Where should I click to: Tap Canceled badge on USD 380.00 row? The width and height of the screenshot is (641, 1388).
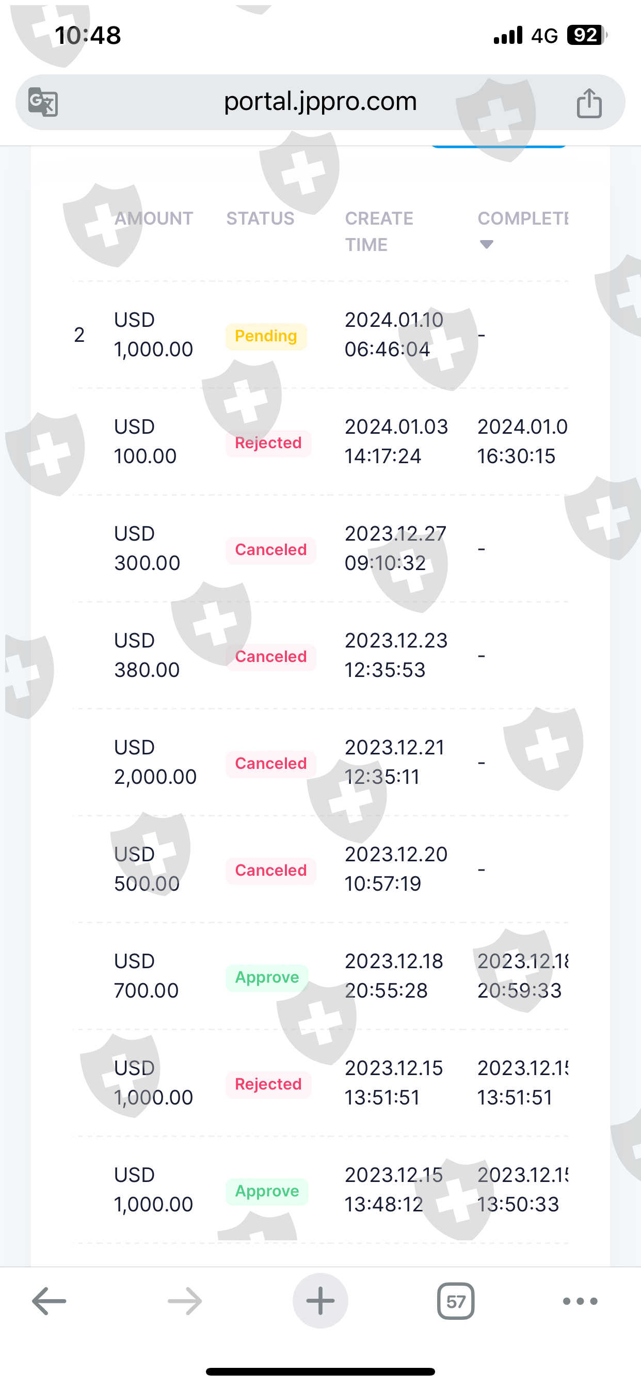(270, 657)
